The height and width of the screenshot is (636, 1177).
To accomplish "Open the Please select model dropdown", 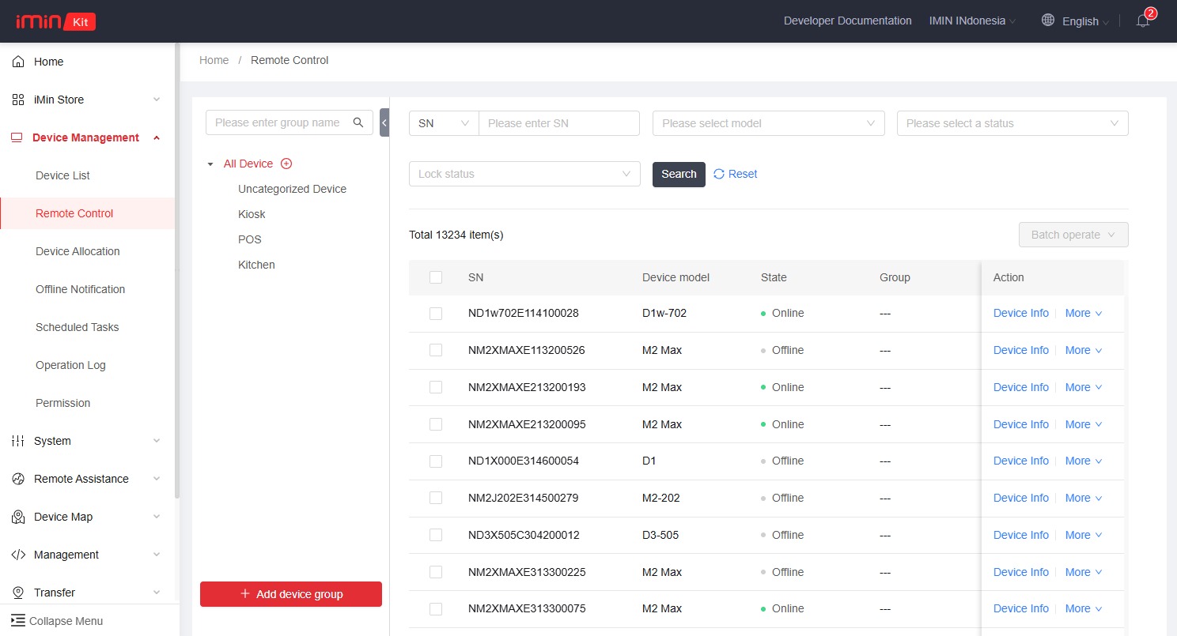I will pyautogui.click(x=768, y=123).
